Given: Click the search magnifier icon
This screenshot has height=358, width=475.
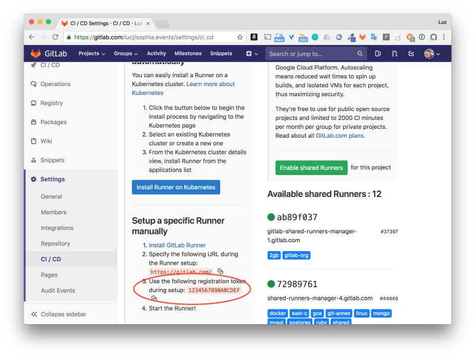Looking at the screenshot, I should 360,53.
